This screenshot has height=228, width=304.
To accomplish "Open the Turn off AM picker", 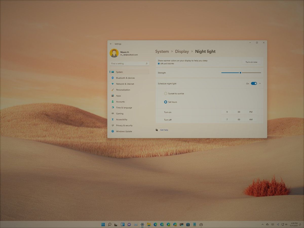I will [251, 120].
